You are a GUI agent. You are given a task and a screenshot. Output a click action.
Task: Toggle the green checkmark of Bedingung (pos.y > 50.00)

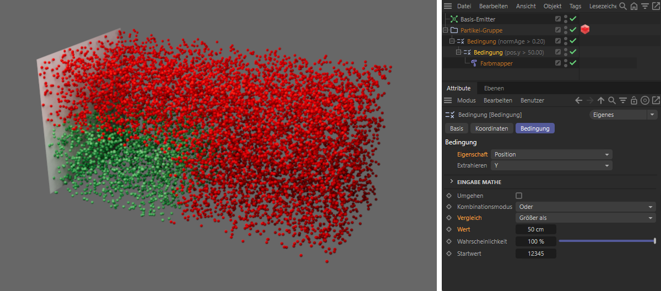click(573, 52)
